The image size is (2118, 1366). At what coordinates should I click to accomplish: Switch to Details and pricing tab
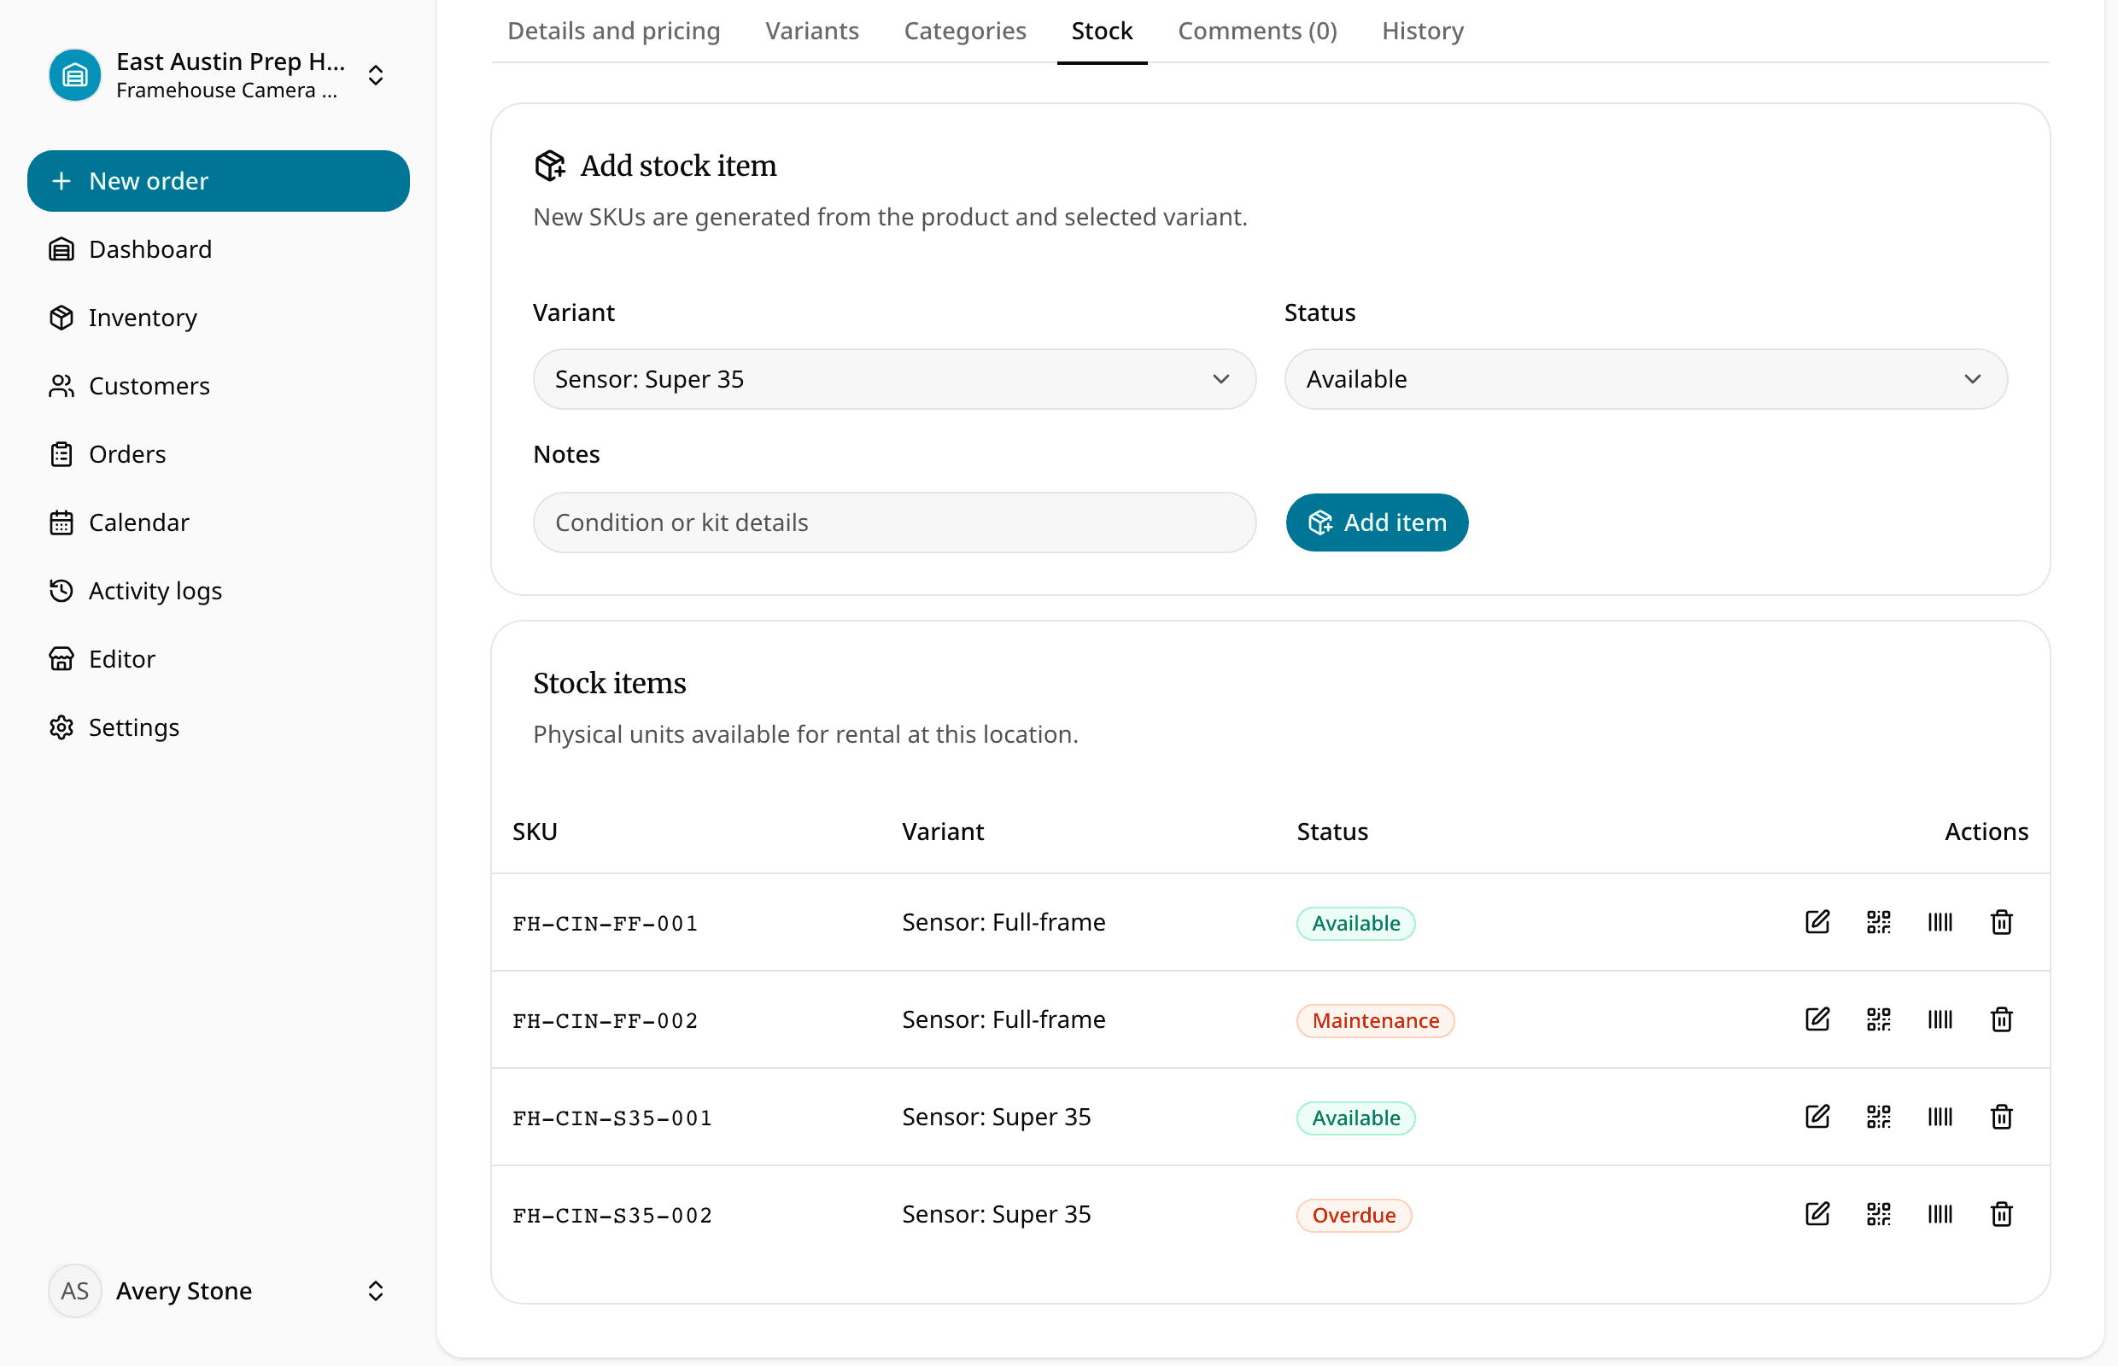coord(613,31)
